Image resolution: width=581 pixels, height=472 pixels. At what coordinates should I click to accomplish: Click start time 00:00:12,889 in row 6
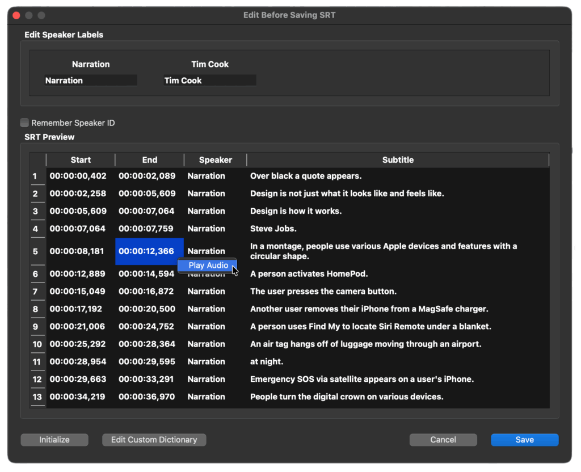78,274
